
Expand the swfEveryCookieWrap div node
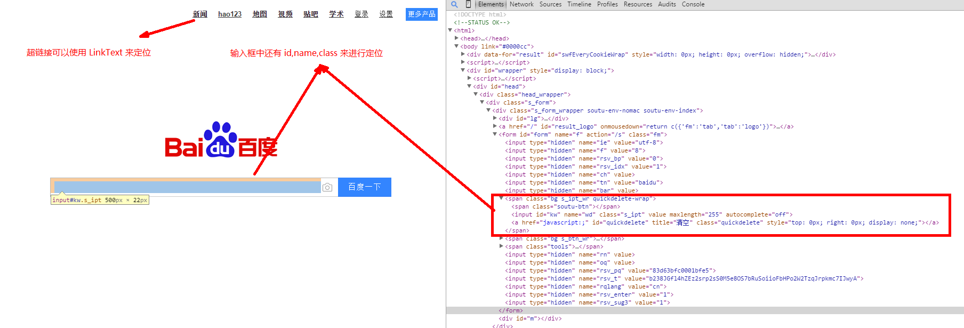point(463,54)
